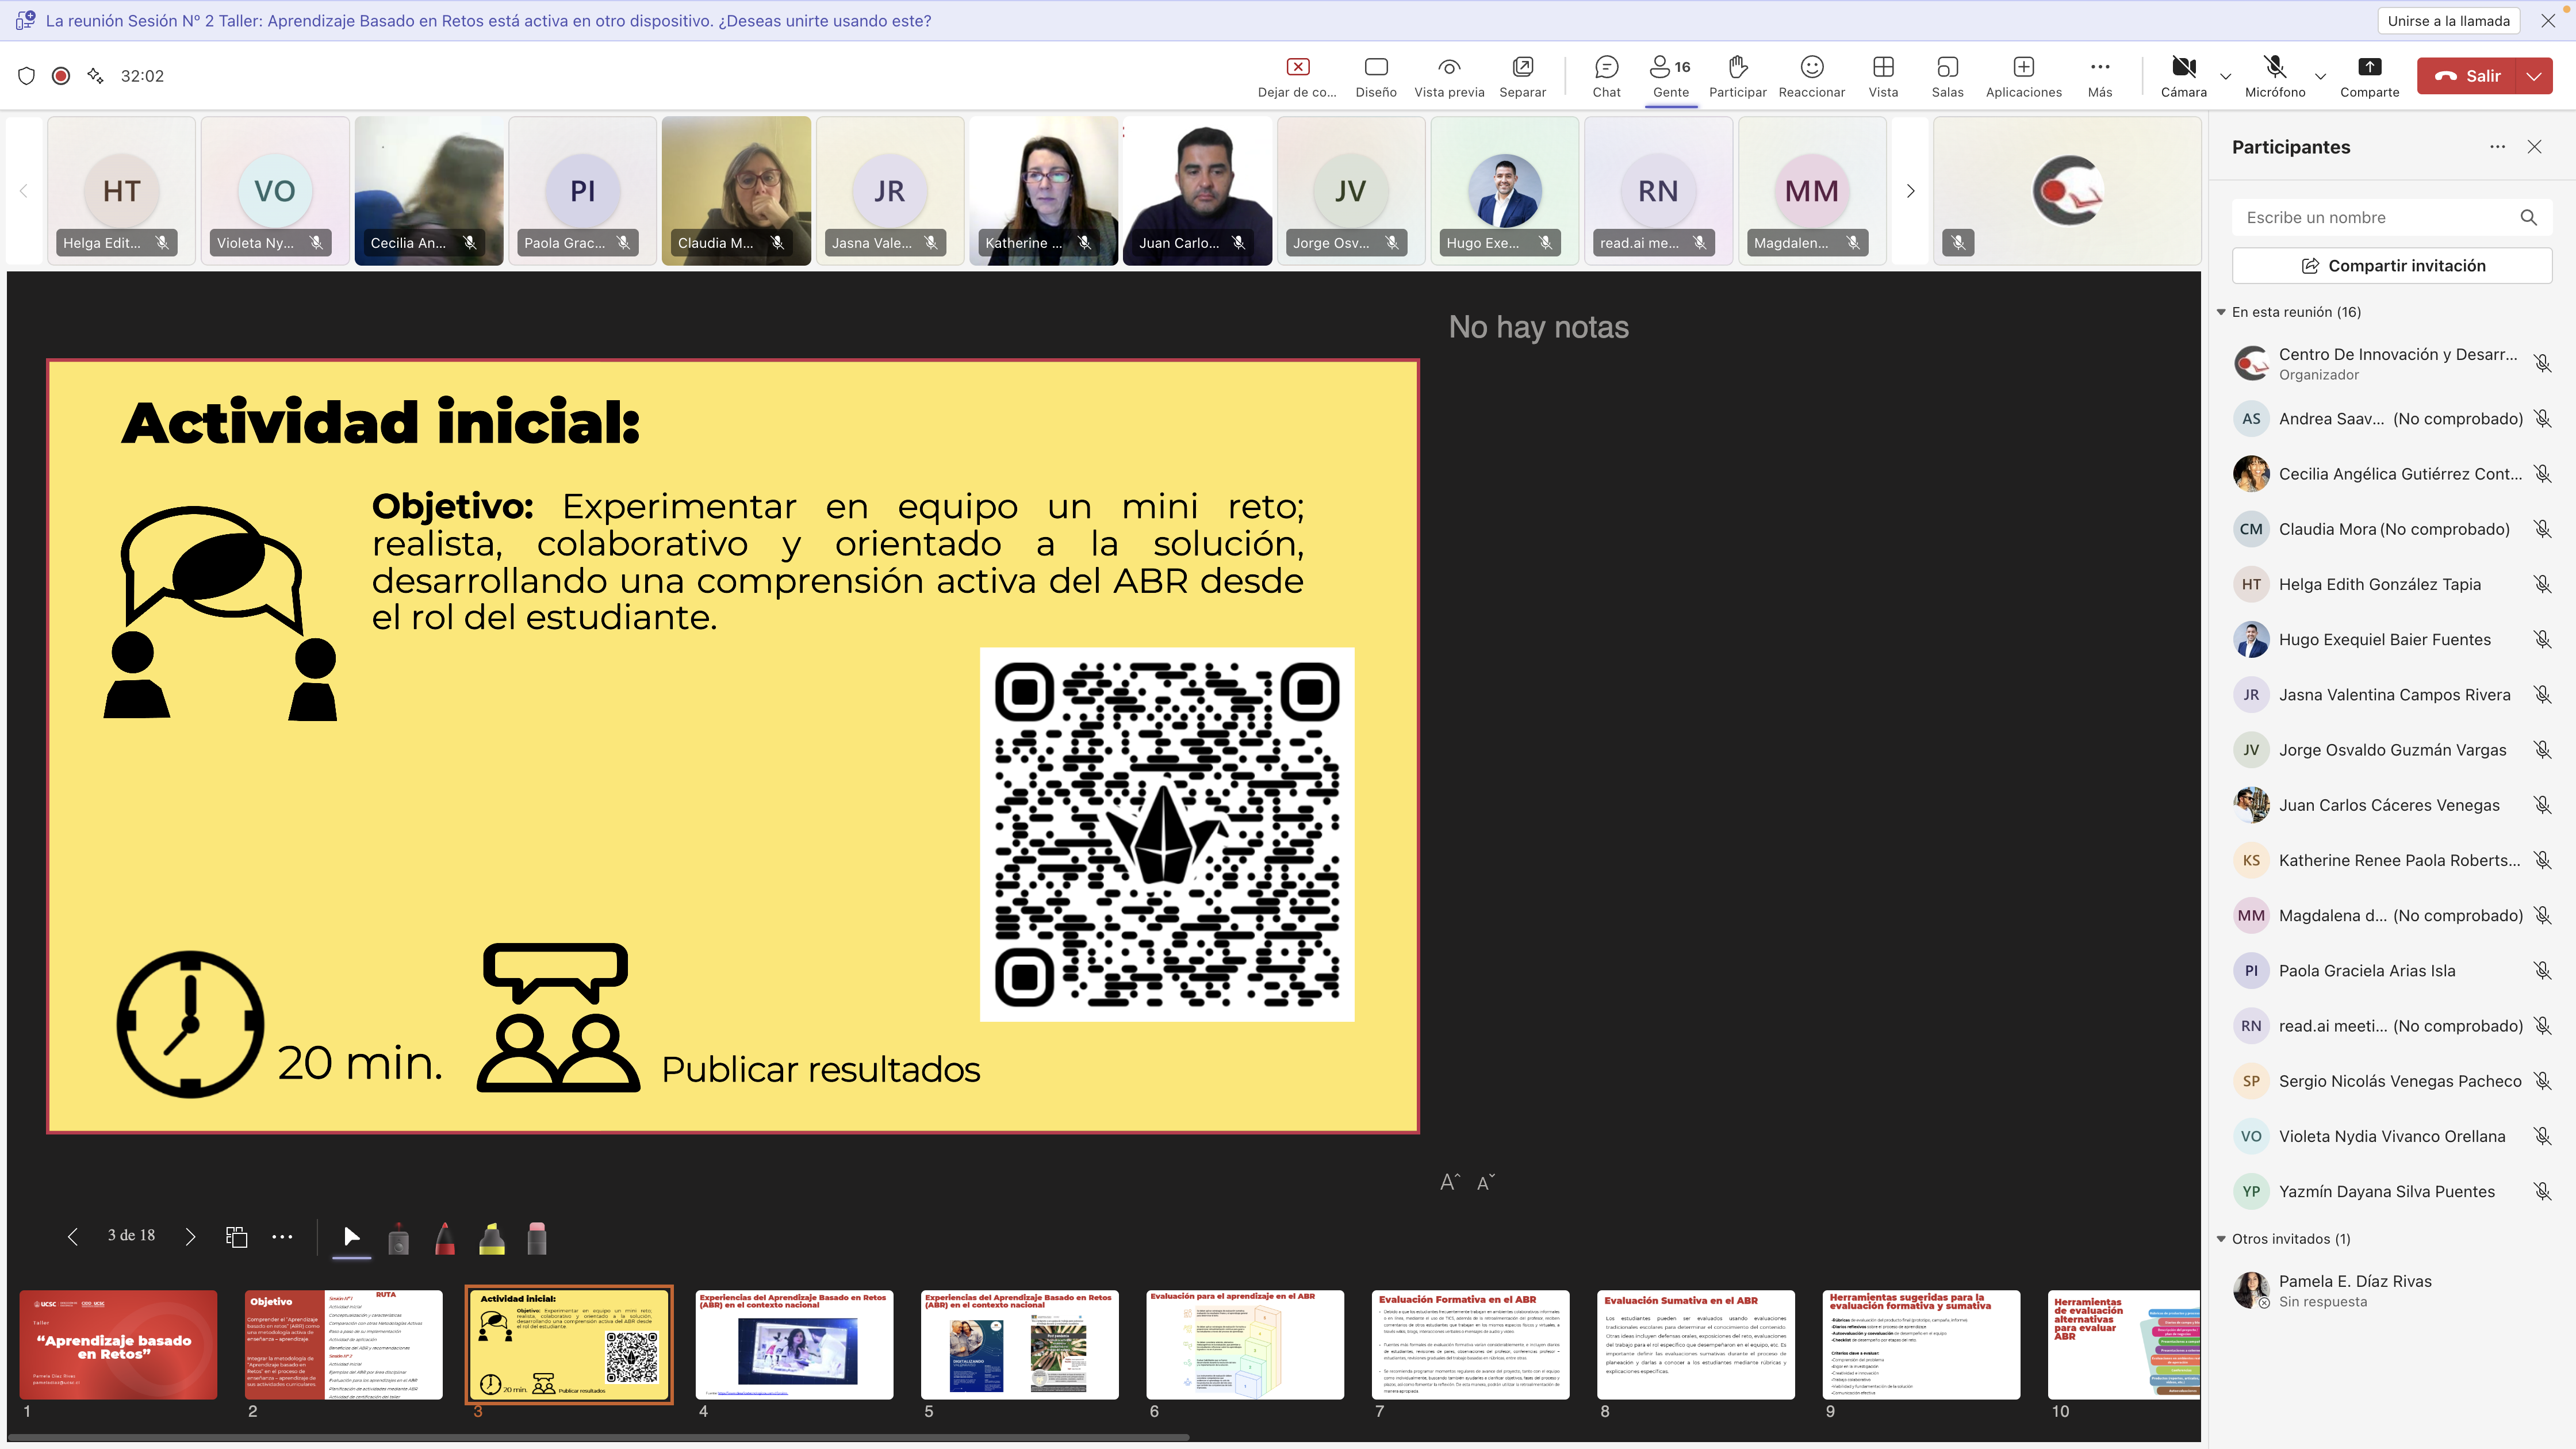Click the Centro De Innovación organizer row
Viewport: 2576px width, 1449px height.
pyautogui.click(x=2391, y=364)
